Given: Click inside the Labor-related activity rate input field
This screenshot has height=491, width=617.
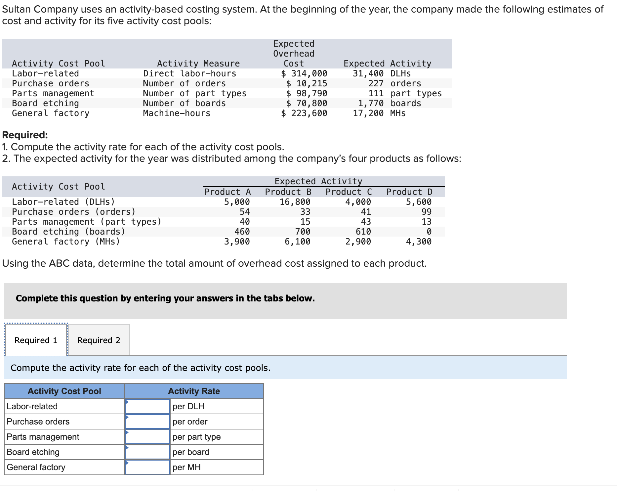Looking at the screenshot, I should pos(147,406).
